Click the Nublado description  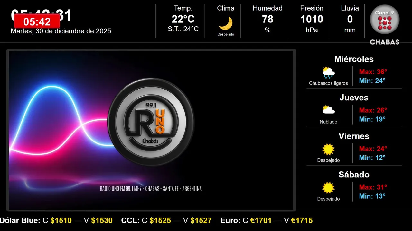(328, 122)
